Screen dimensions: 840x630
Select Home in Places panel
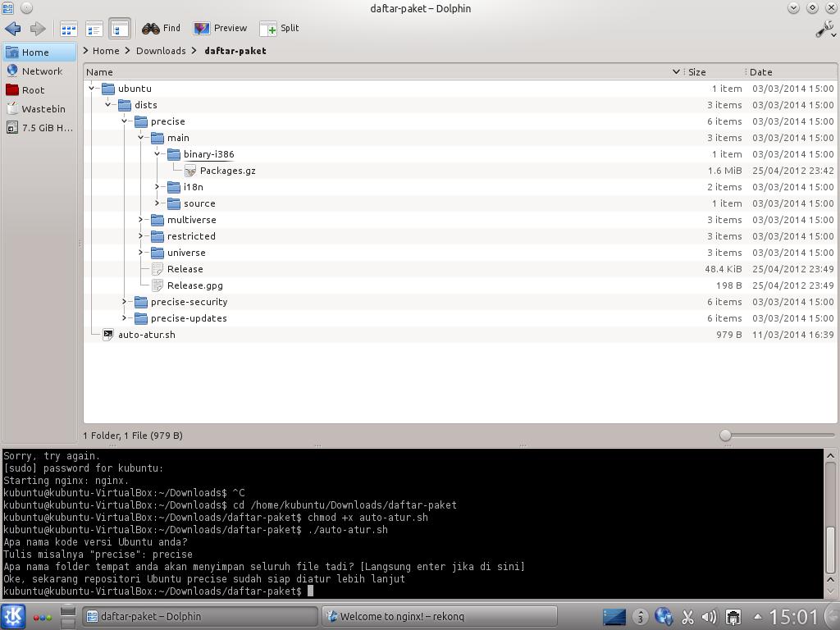[39, 52]
